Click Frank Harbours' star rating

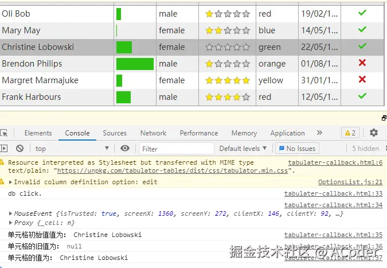coord(227,97)
